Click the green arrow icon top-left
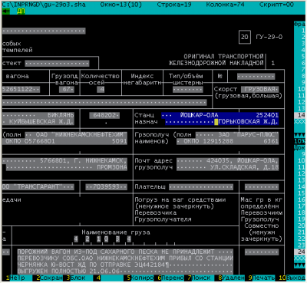 point(6,12)
